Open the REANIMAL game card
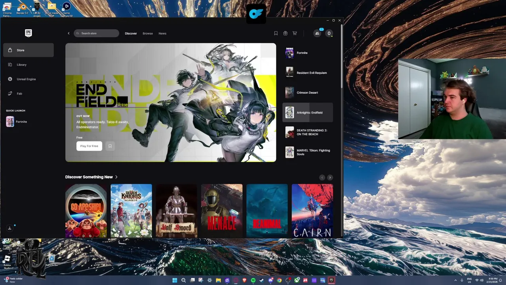 (267, 211)
